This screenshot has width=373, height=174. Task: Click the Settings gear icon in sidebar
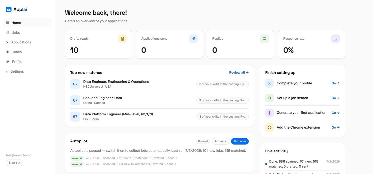click(7, 72)
